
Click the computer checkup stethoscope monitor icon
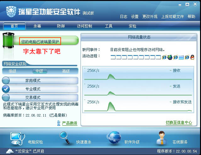17,139
